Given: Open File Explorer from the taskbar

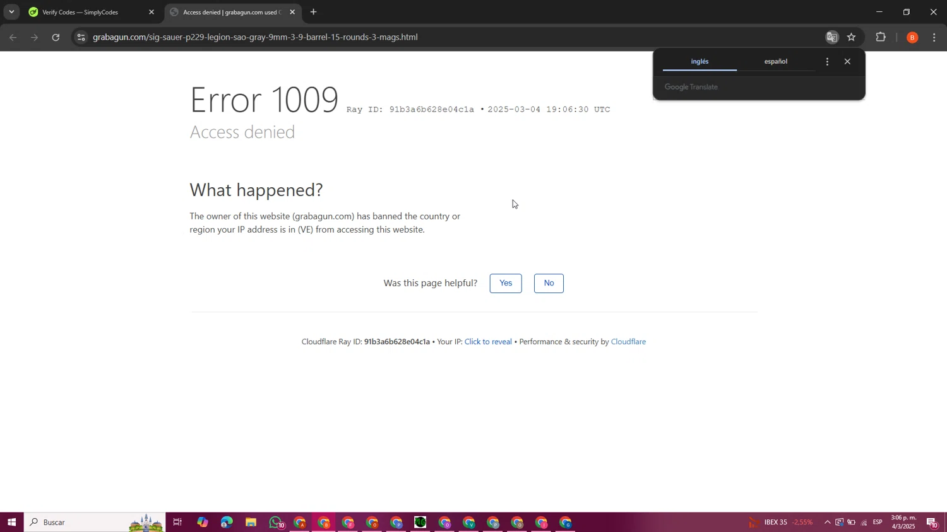Looking at the screenshot, I should [x=251, y=522].
